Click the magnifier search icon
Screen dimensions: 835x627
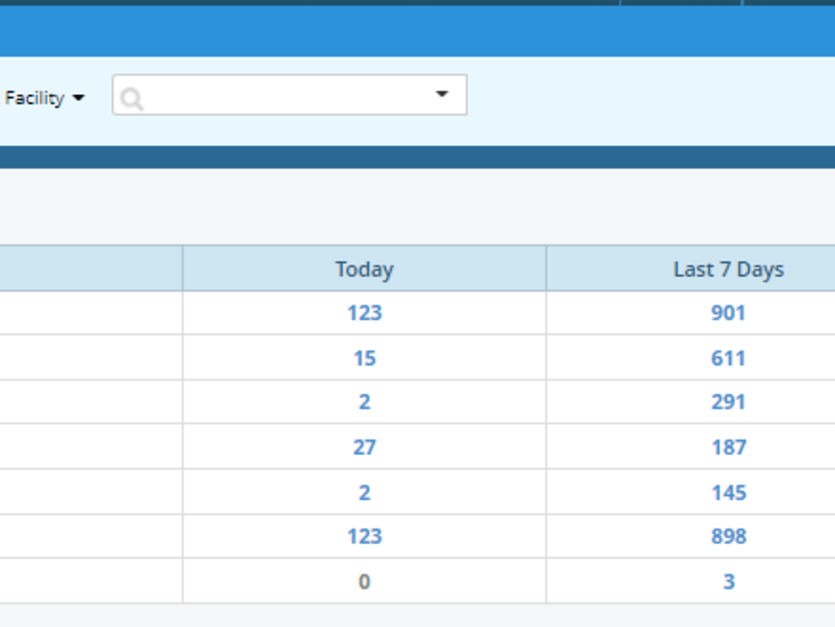point(132,99)
